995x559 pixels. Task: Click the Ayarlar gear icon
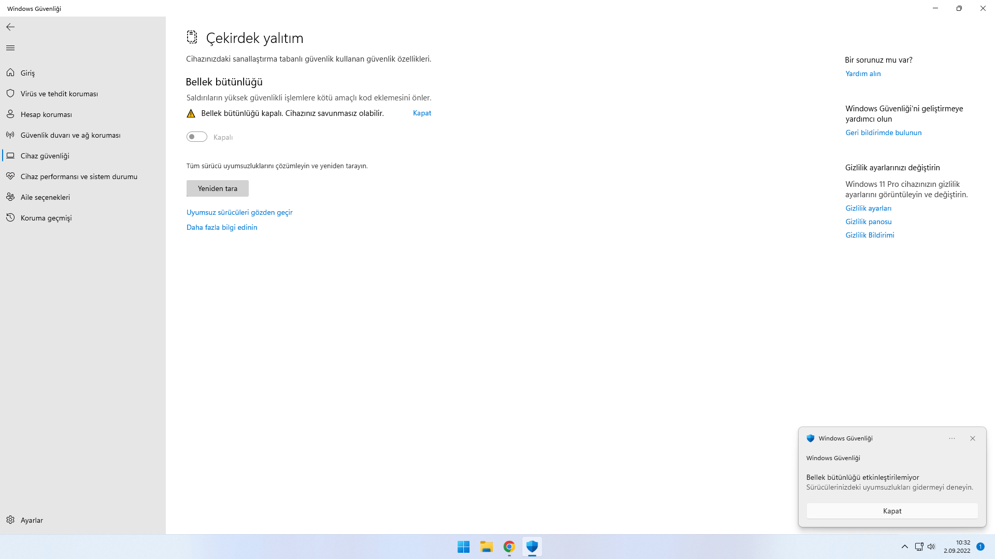[x=10, y=520]
